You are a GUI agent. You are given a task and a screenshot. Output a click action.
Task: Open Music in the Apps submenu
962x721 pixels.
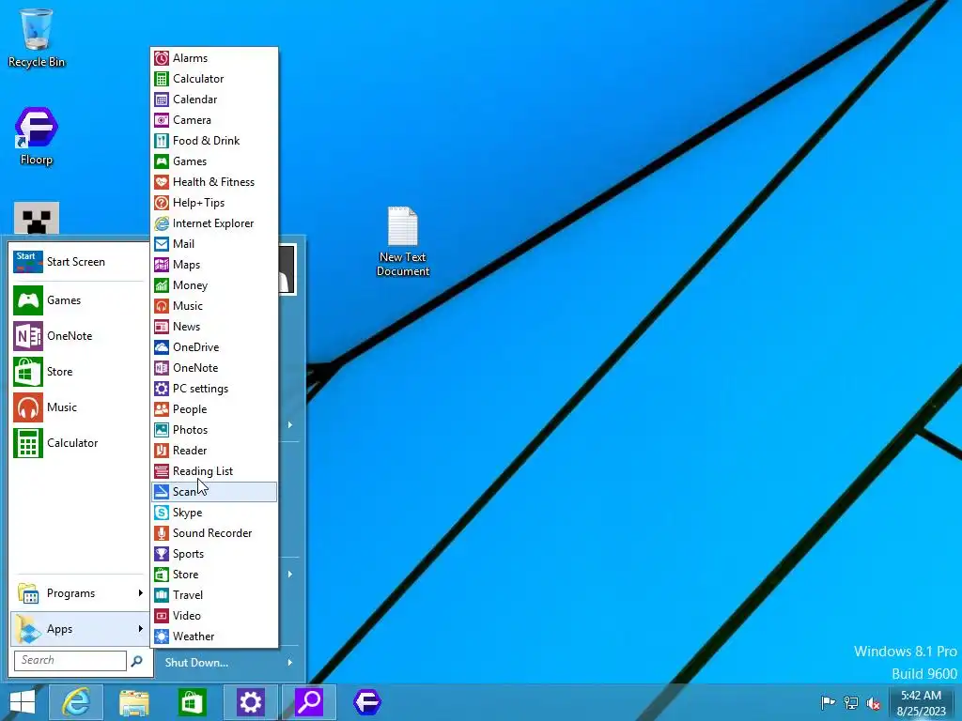point(214,306)
